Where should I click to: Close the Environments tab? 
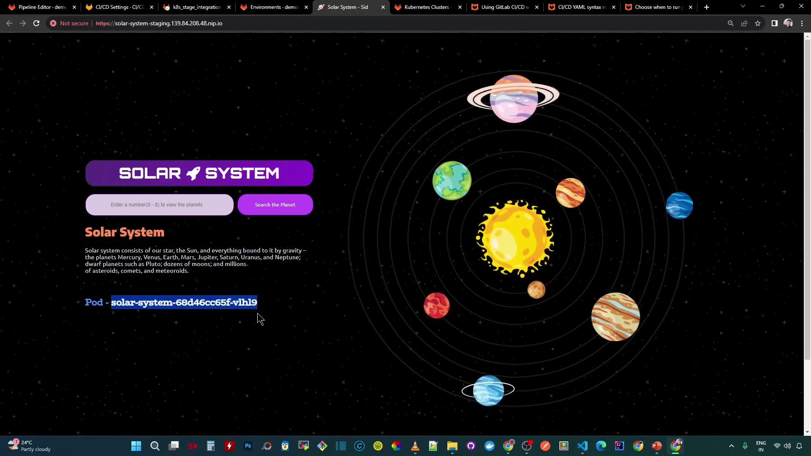coord(306,7)
